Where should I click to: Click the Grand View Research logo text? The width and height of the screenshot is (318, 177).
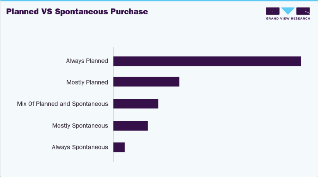click(x=288, y=19)
